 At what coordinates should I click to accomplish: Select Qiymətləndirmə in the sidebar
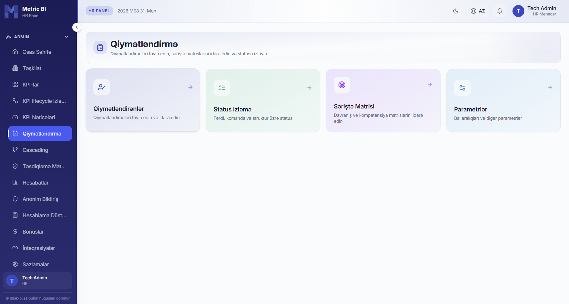[40, 133]
